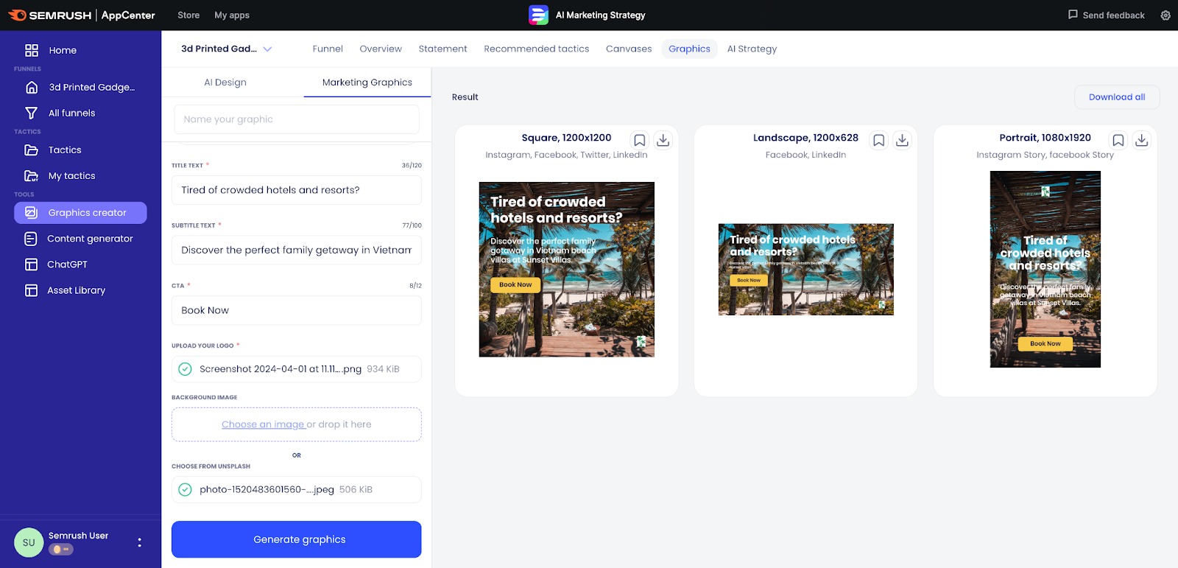Click the My tactics folder icon
Screen dimensions: 1178x568
(x=31, y=175)
